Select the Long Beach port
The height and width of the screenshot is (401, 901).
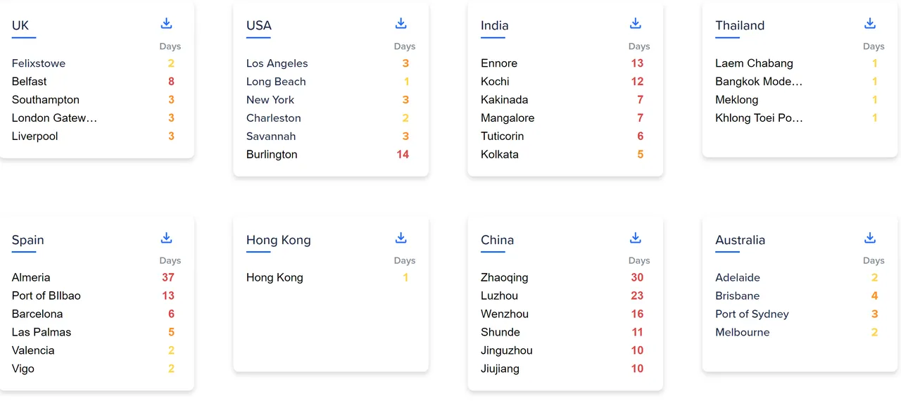tap(276, 82)
